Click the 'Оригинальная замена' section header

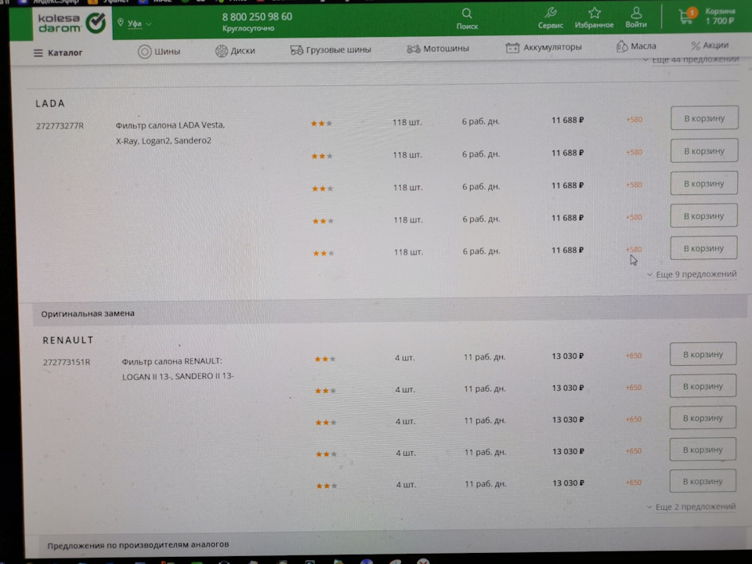pos(88,313)
